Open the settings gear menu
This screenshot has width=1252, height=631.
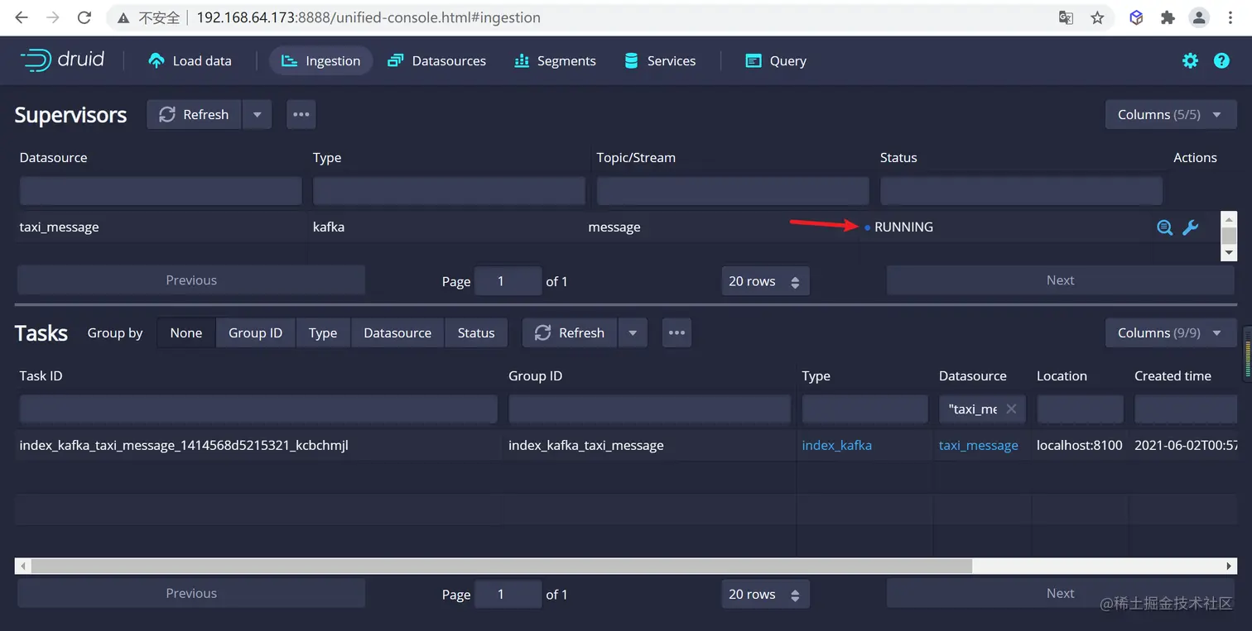[x=1190, y=60]
